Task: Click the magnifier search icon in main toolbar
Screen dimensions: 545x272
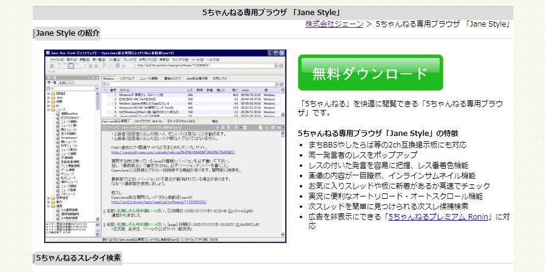Action: click(x=110, y=65)
